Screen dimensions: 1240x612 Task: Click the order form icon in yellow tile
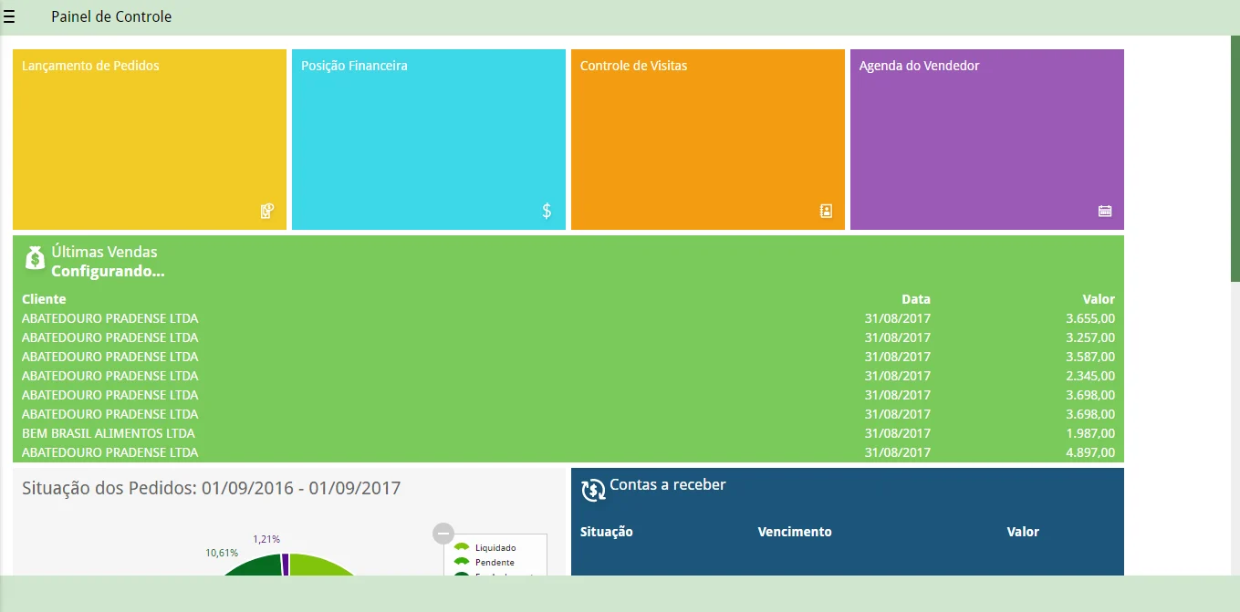[x=266, y=211]
